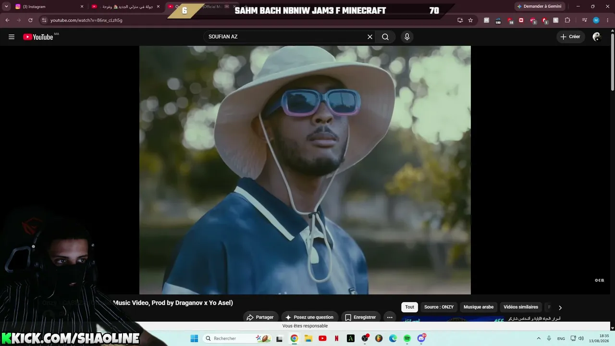Open Microsoft Edge from the taskbar
This screenshot has height=346, width=615.
tap(393, 338)
